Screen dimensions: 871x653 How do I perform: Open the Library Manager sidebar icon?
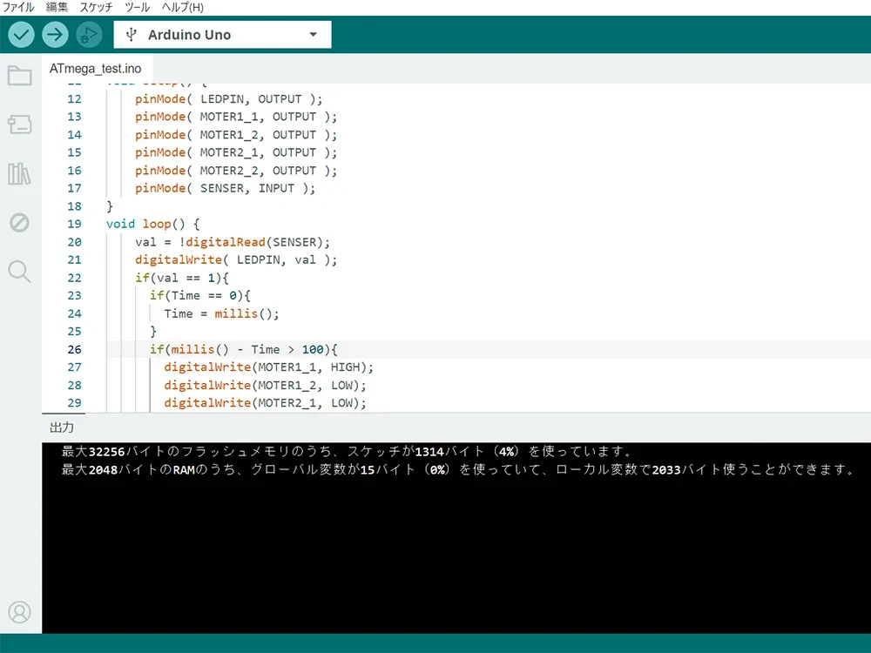19,173
